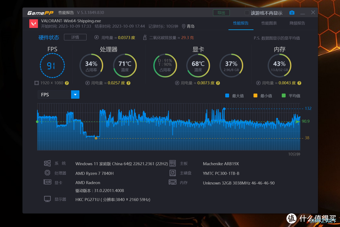This screenshot has height=227, width=340.
Task: Open the FPS chart type dropdown arrow
Action: pyautogui.click(x=75, y=95)
